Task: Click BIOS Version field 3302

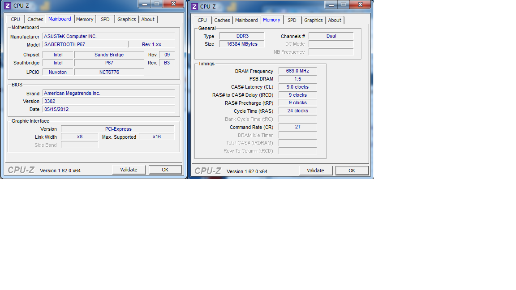Action: [108, 101]
